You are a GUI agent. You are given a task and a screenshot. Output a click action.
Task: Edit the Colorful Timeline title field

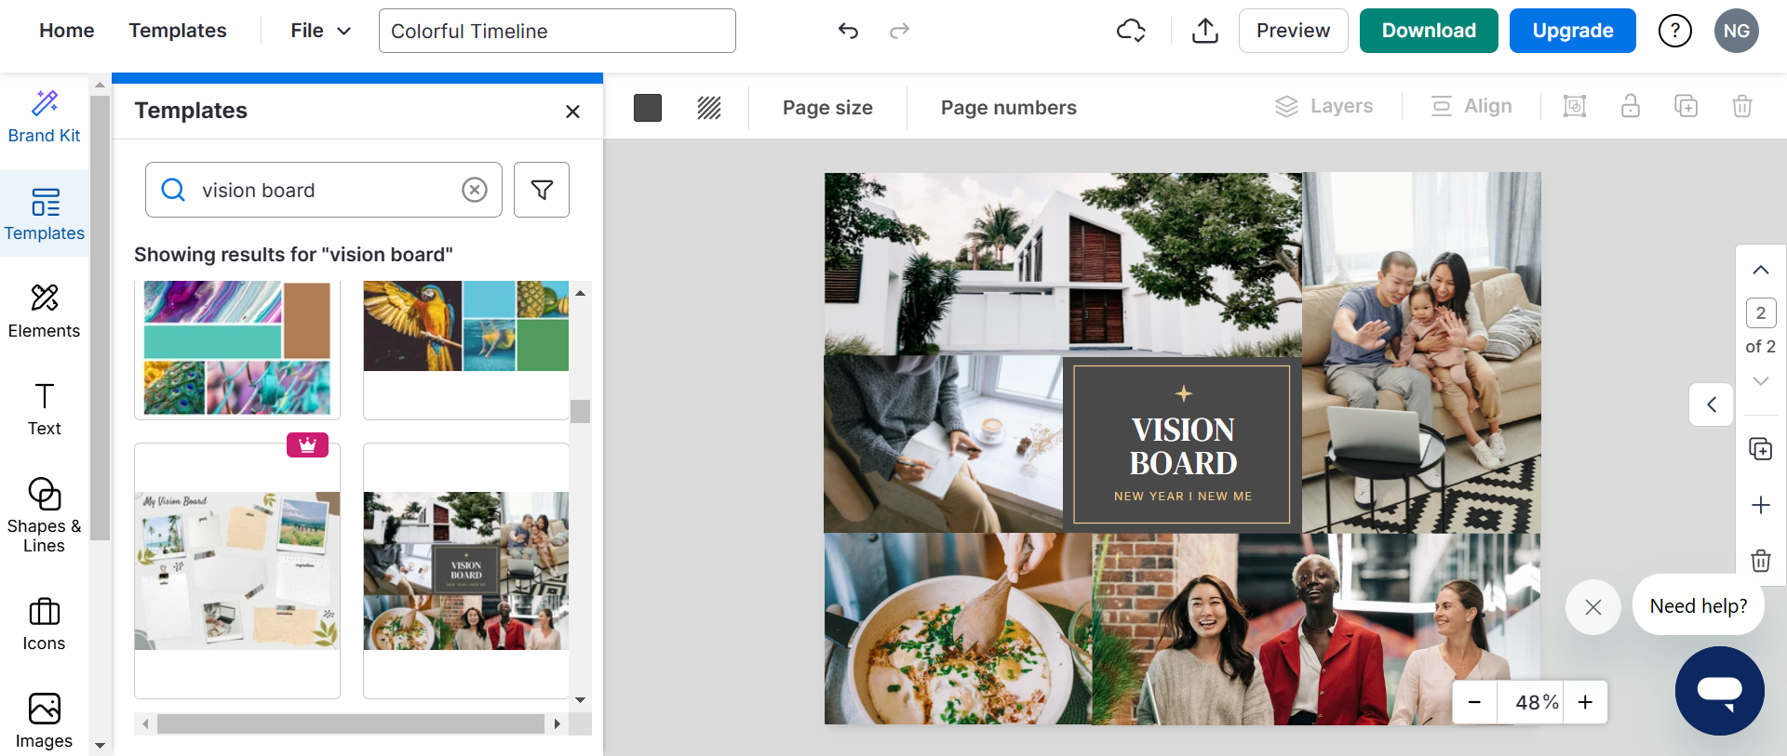coord(558,31)
